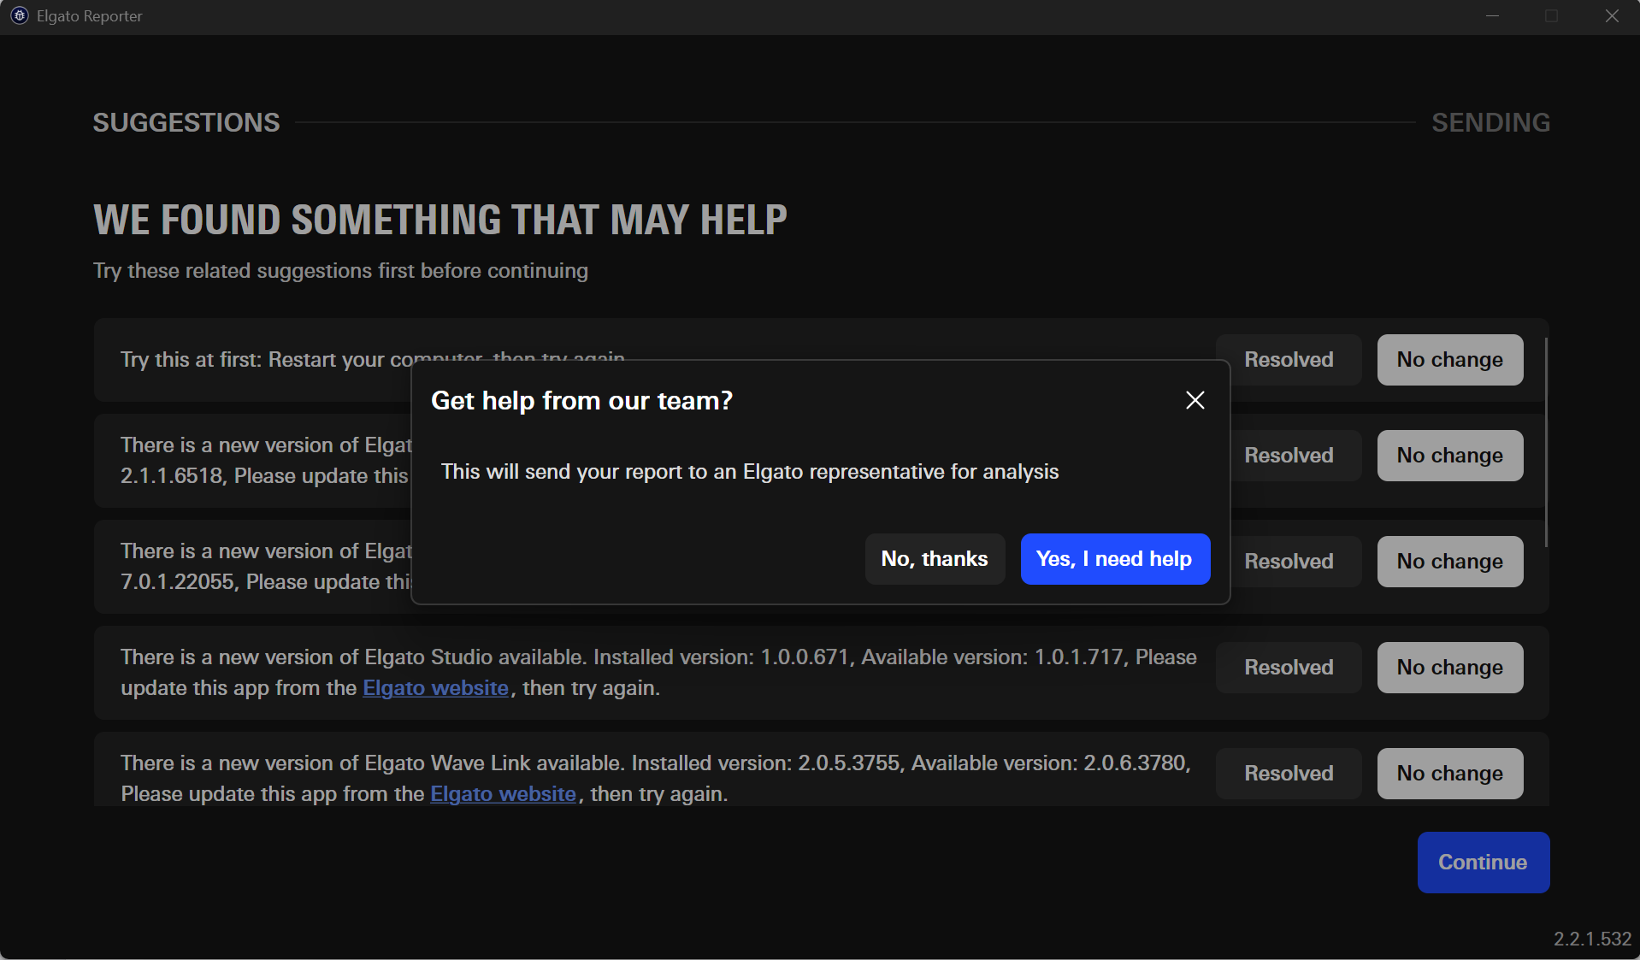Close the 'Get help from our team?' dialog
The width and height of the screenshot is (1640, 960).
click(1194, 399)
